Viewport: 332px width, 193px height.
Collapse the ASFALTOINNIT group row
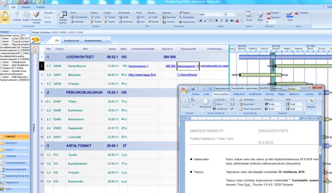point(46,146)
